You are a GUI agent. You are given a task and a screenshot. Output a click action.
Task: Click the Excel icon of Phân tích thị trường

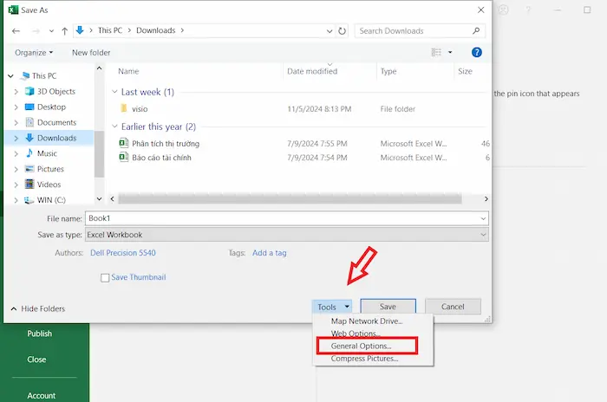click(123, 143)
